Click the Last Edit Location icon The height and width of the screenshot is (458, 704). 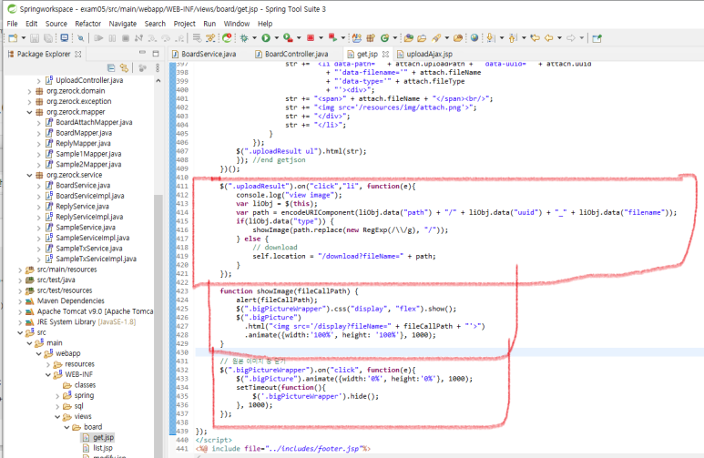point(535,38)
